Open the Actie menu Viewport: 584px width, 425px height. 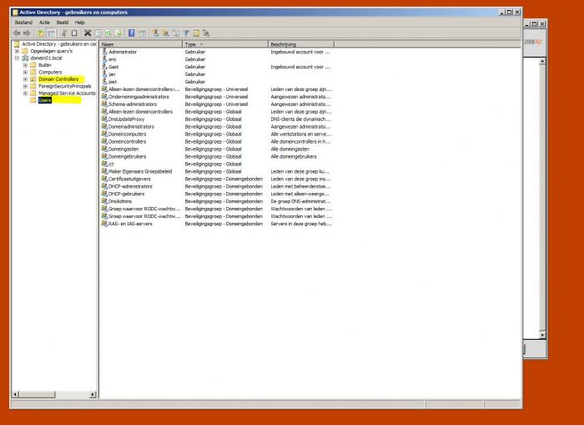44,23
